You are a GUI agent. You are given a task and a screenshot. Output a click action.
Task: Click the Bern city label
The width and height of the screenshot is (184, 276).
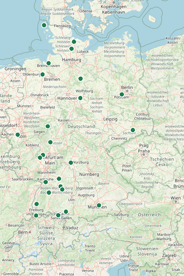click(23, 232)
